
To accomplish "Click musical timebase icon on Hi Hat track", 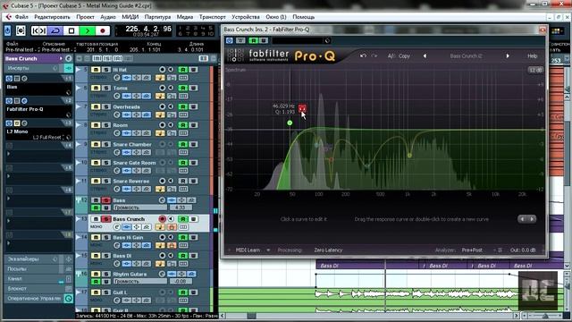I will coord(160,78).
